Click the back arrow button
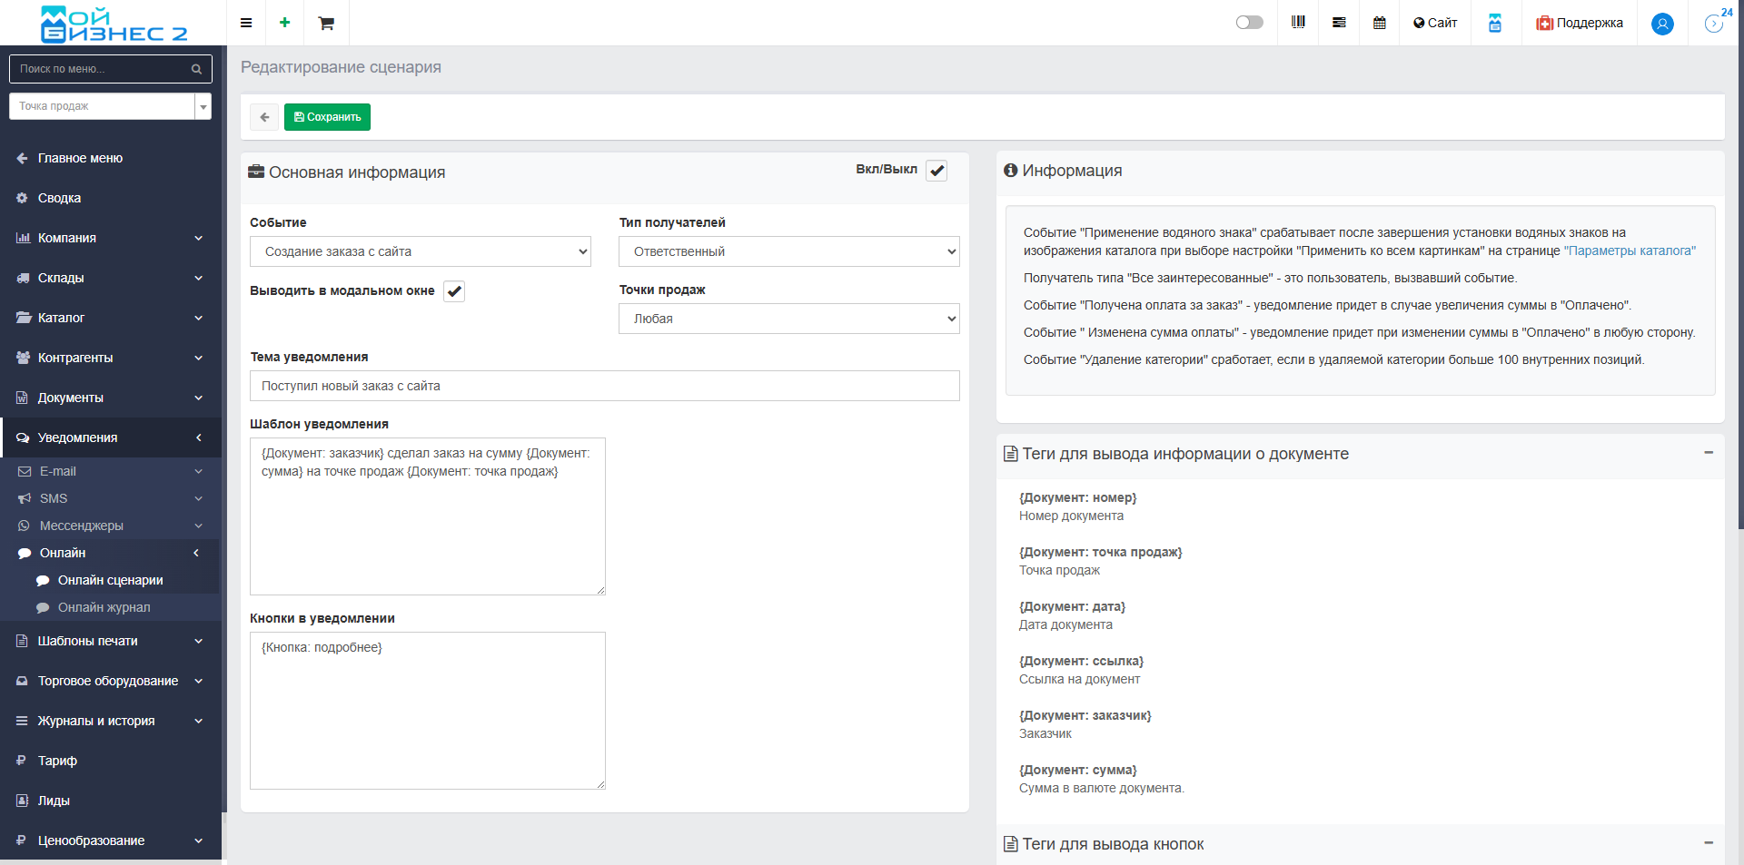1744x865 pixels. [264, 117]
